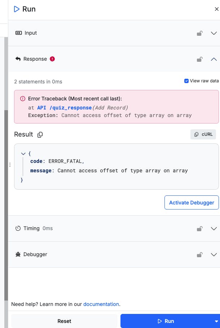This screenshot has width=220, height=328.
Task: Click the Run play icon in header
Action: click(17, 9)
